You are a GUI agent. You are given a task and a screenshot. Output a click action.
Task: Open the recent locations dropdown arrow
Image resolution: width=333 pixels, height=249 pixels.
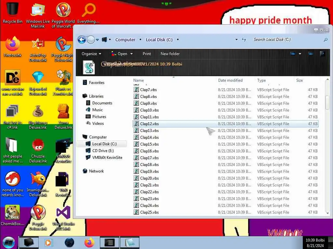coord(97,40)
